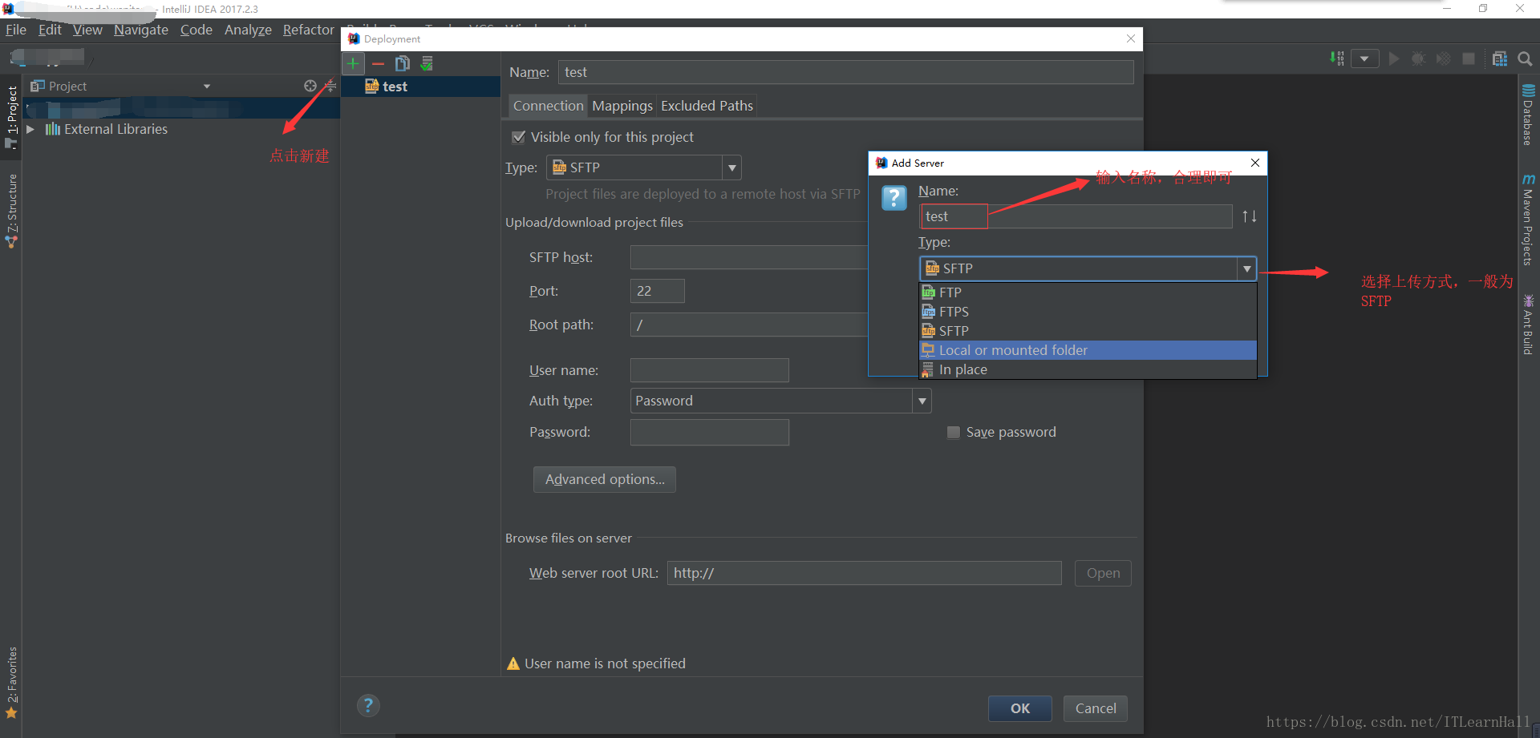Open the help question mark button in Deployment dialog

(368, 705)
